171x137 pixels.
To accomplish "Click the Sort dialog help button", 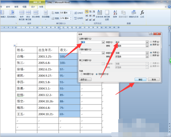I will point(151,34).
